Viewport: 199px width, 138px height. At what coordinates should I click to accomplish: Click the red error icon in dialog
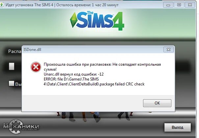pos(36,67)
